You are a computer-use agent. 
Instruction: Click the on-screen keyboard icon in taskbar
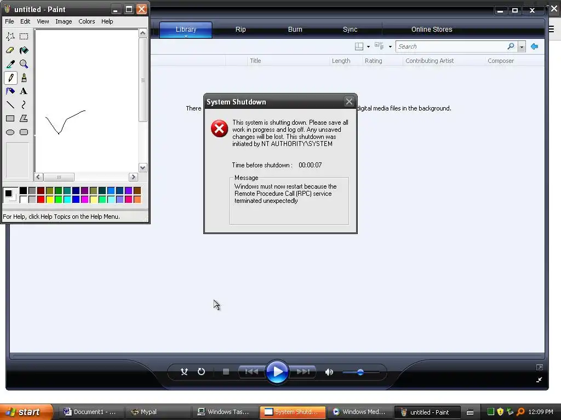pyautogui.click(x=470, y=412)
